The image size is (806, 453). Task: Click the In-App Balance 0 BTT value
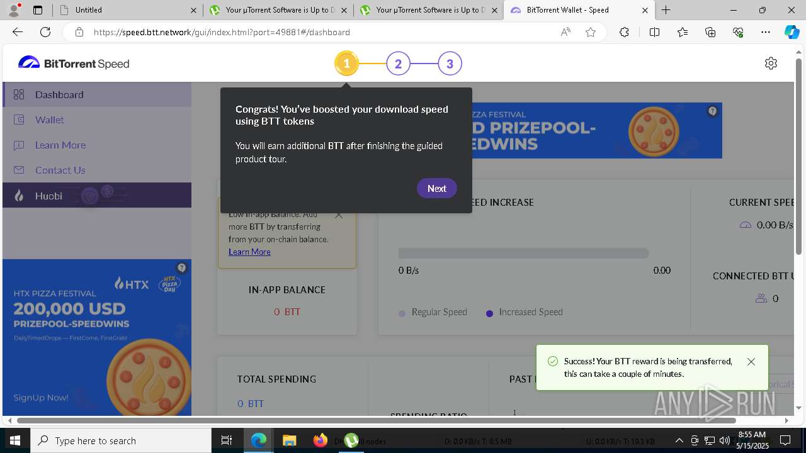[287, 311]
